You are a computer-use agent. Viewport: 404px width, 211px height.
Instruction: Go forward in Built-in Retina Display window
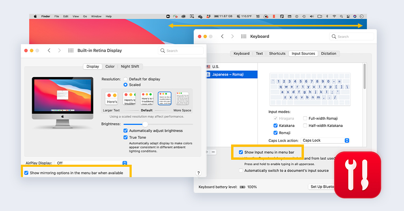59,50
